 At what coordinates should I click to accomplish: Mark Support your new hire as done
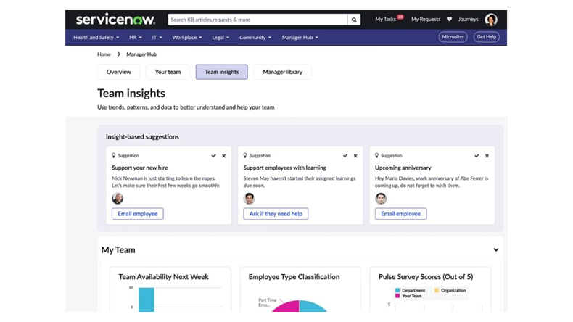(213, 155)
